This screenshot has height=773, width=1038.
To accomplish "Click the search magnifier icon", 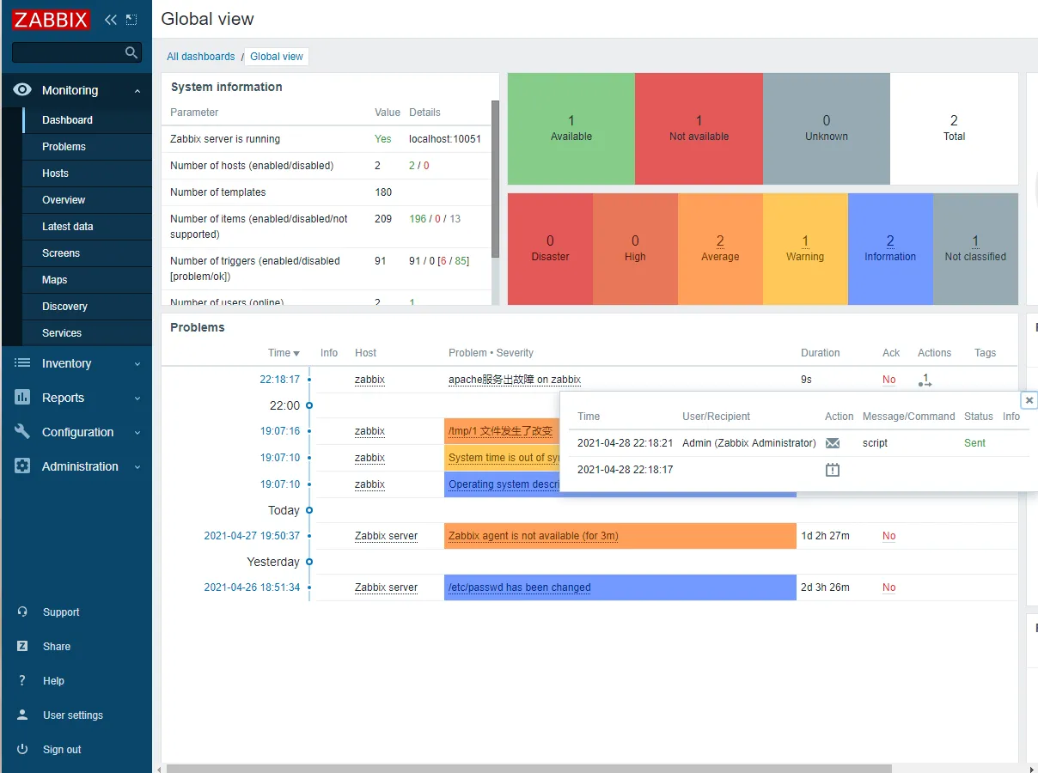I will coord(131,52).
